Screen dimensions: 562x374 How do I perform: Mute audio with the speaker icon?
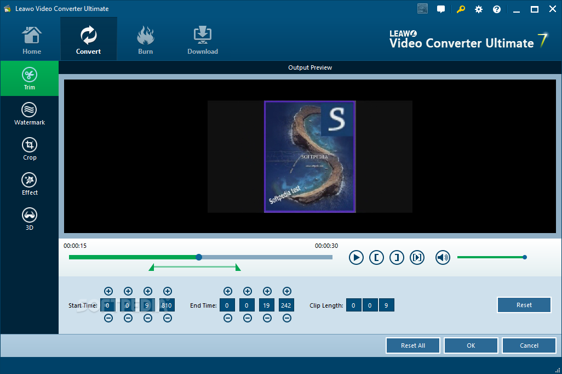coord(443,257)
